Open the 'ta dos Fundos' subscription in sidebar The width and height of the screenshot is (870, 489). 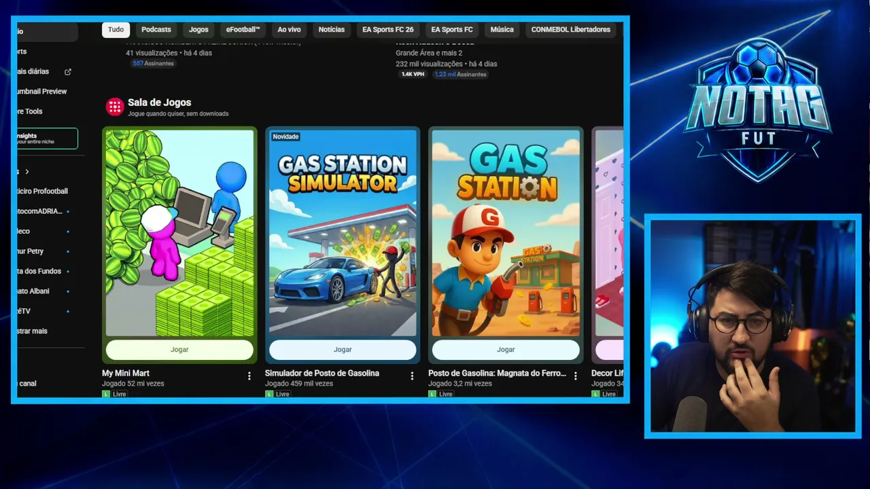[39, 271]
